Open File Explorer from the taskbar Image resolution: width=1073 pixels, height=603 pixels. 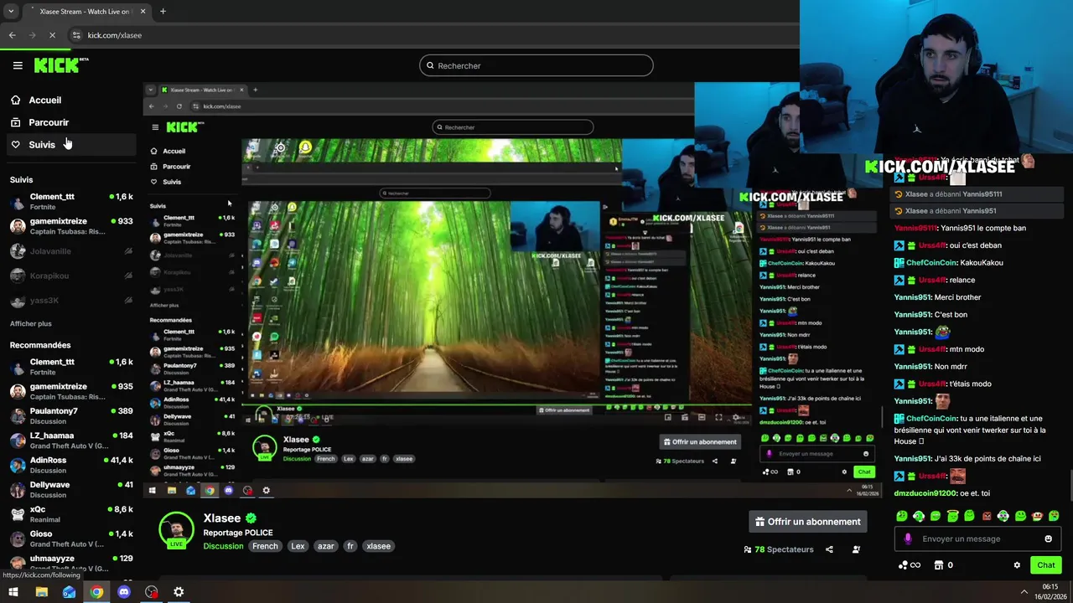click(42, 592)
